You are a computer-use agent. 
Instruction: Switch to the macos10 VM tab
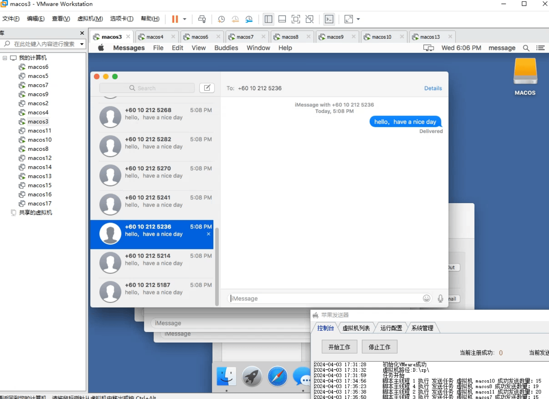tap(381, 37)
